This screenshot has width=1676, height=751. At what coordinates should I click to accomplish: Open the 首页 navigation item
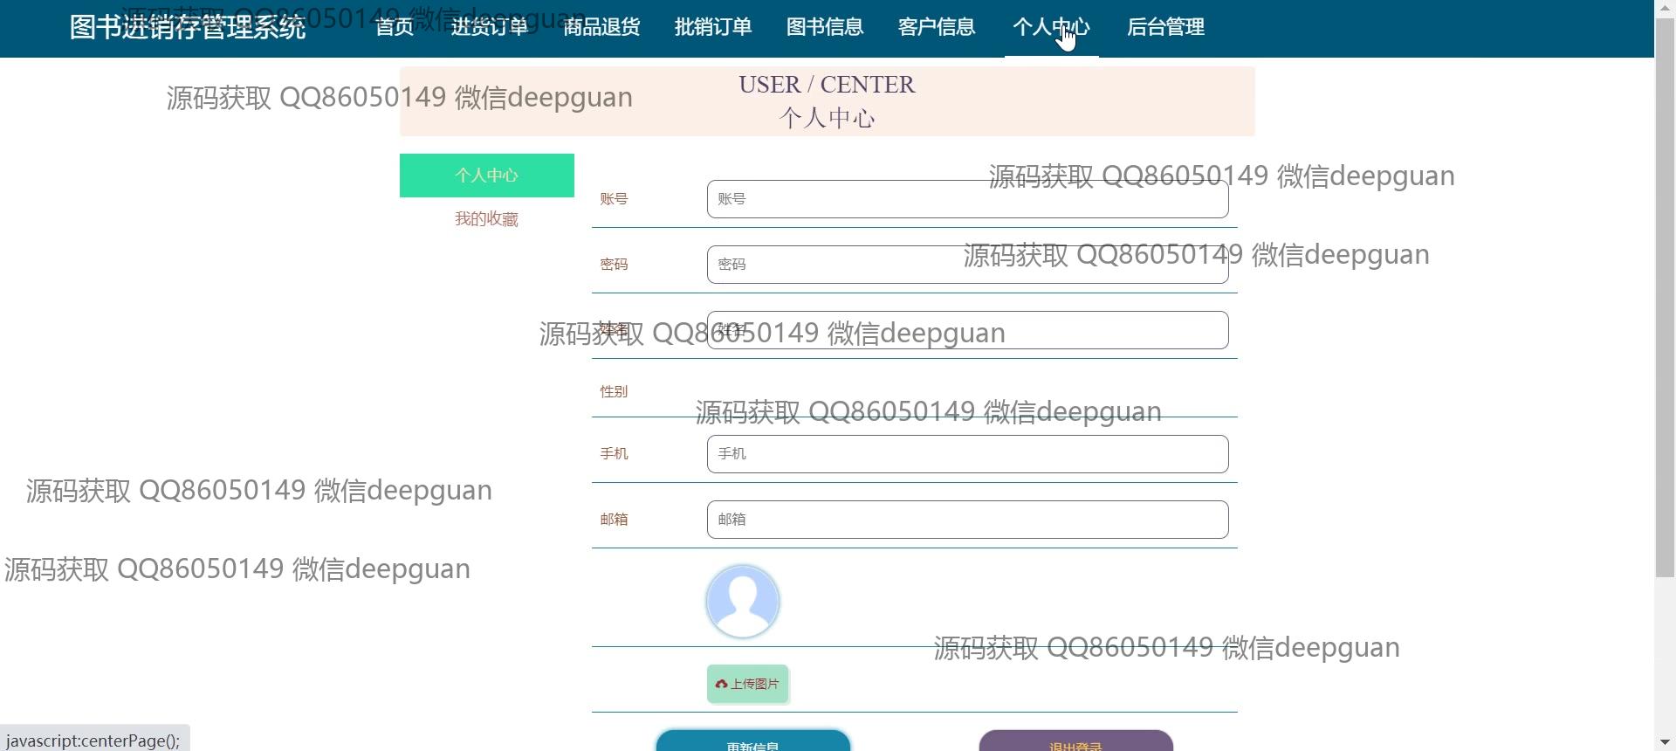click(395, 27)
